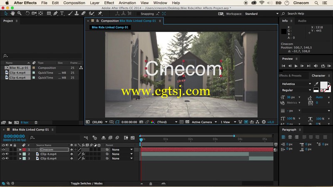Select the Horizontal Type tool

62,14
